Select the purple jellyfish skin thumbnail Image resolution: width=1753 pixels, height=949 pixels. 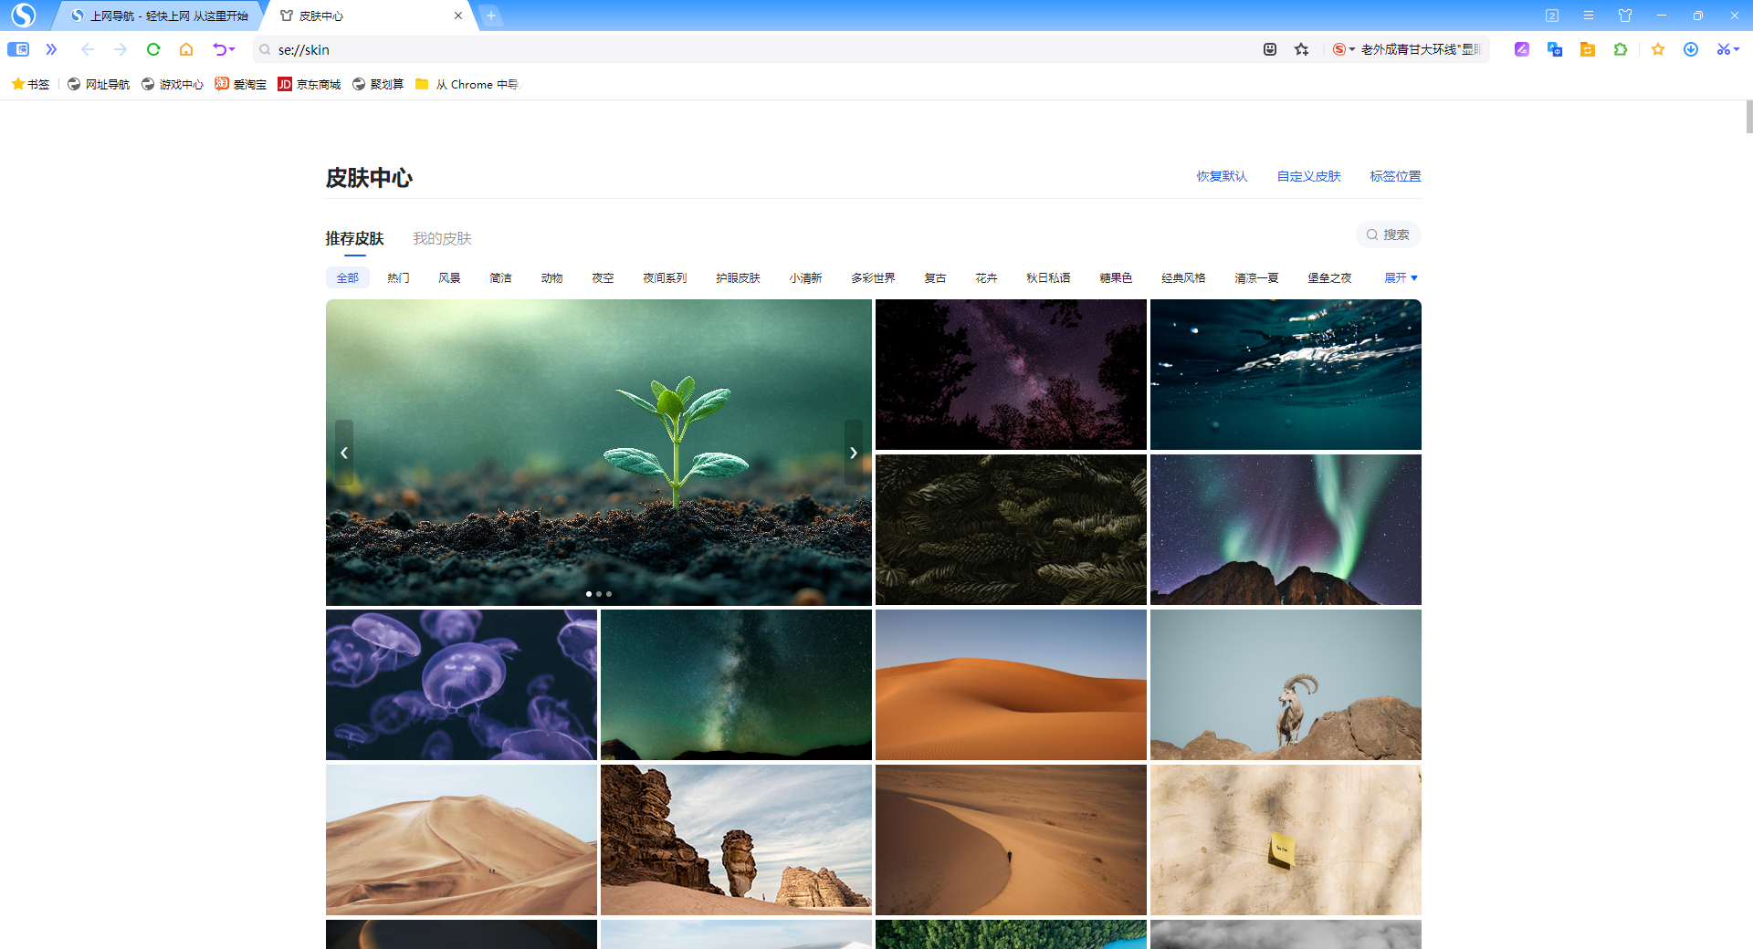pos(461,684)
